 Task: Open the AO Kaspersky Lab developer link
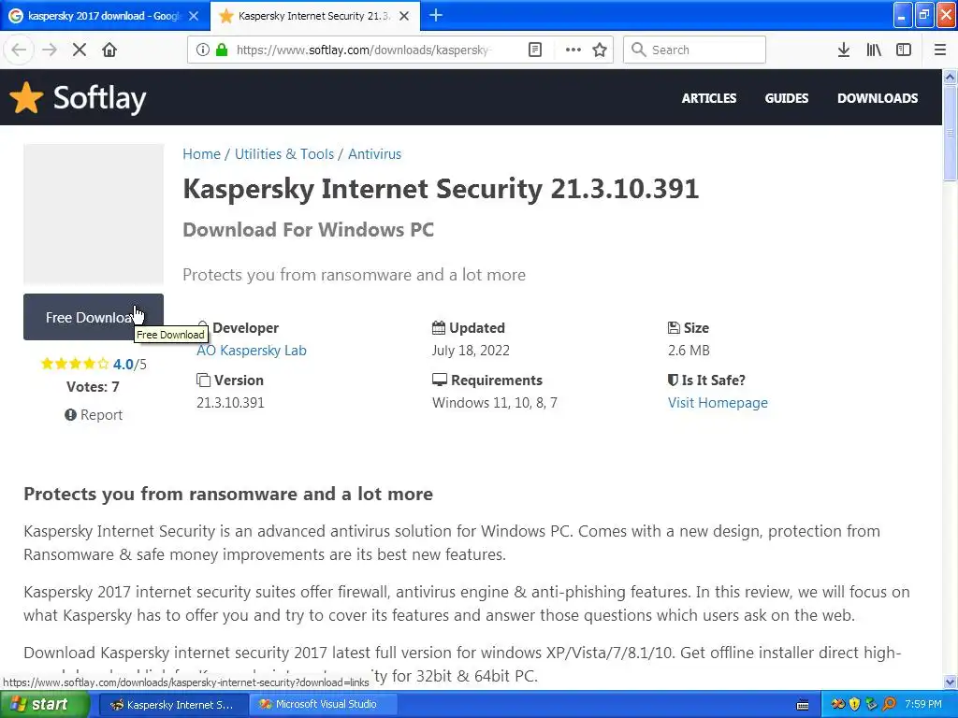coord(251,351)
